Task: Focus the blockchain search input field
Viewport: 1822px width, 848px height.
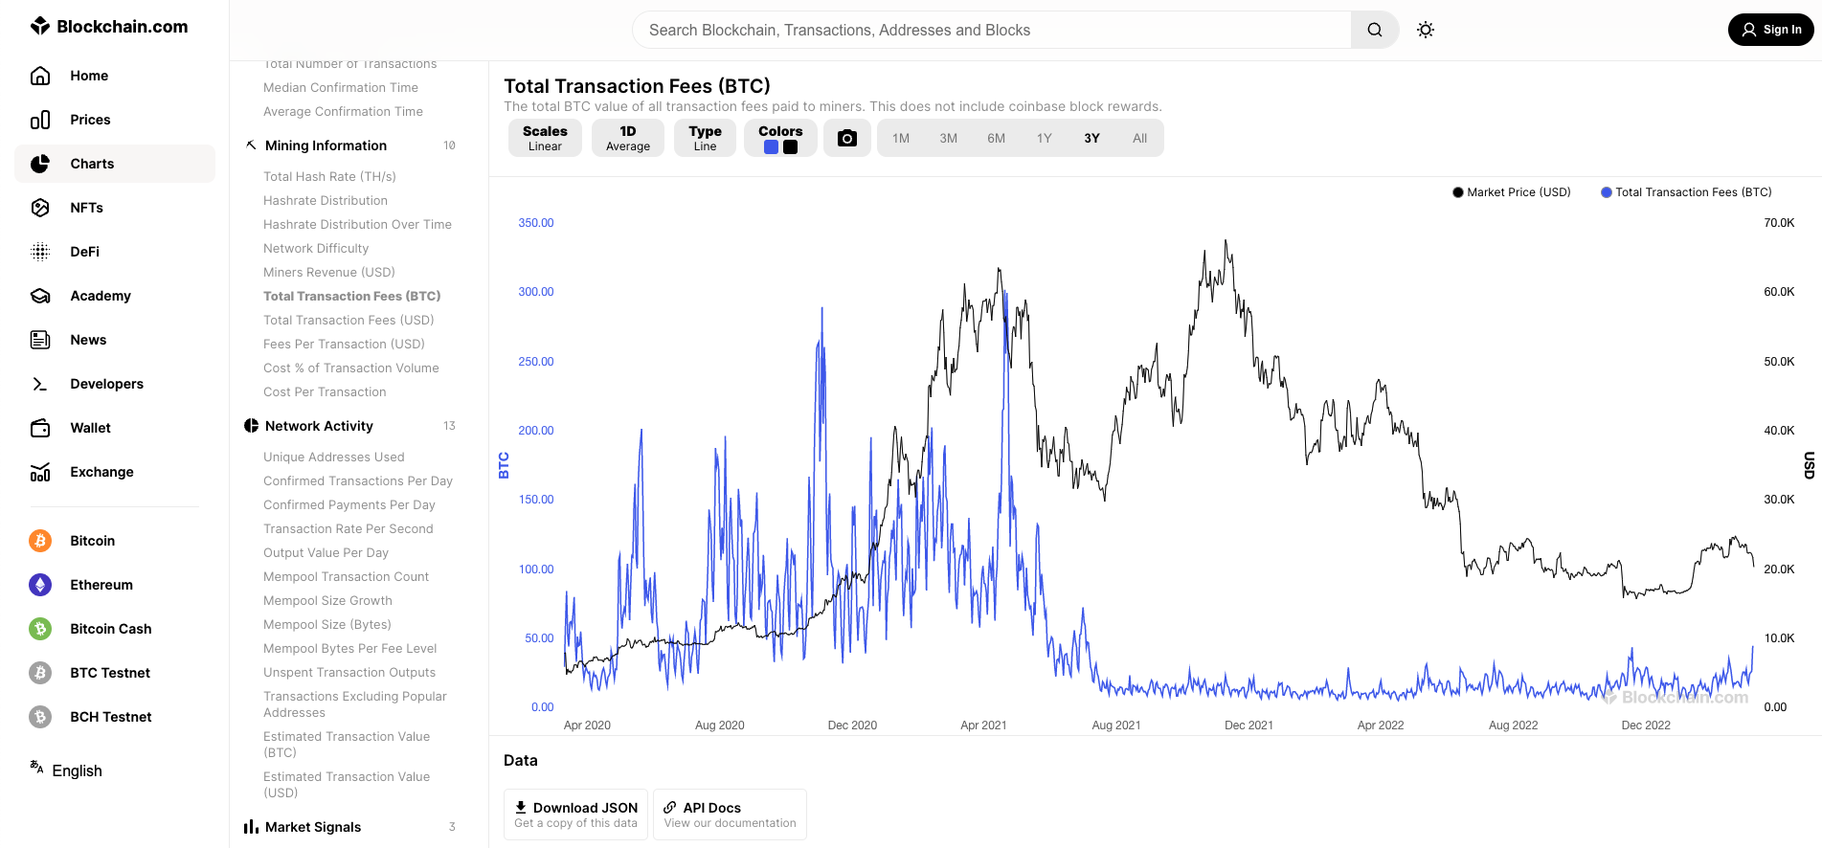Action: [992, 30]
